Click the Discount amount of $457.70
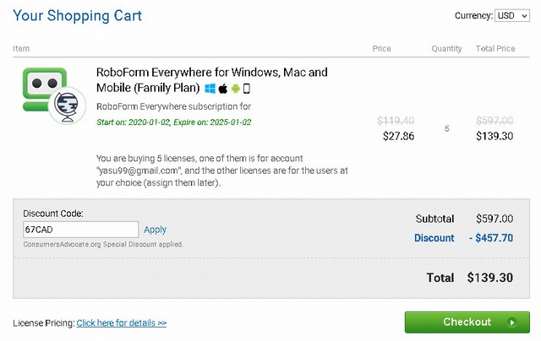This screenshot has height=341, width=541. click(x=490, y=239)
